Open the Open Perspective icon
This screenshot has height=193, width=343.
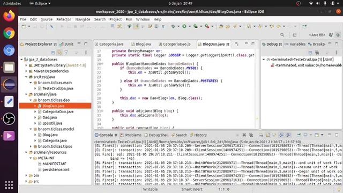pos(294,35)
